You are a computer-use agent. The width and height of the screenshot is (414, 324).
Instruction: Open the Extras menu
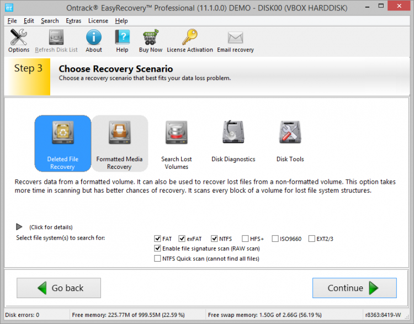pyautogui.click(x=73, y=21)
